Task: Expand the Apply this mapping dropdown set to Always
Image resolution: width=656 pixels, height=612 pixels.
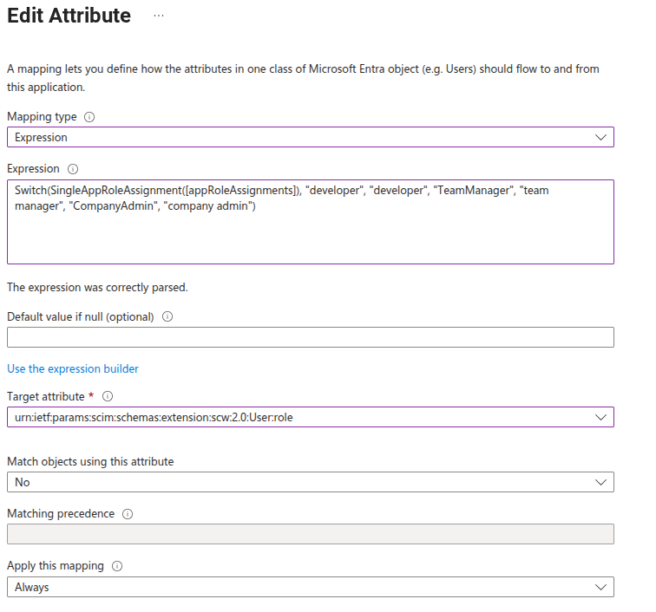Action: [x=310, y=587]
